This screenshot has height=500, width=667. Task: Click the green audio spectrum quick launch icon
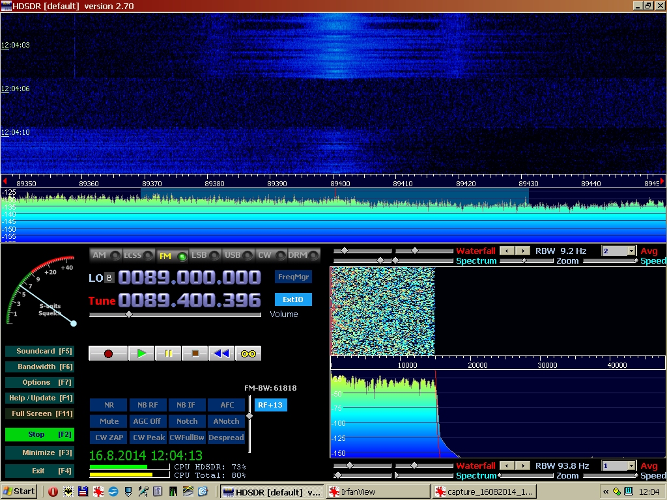[x=173, y=492]
